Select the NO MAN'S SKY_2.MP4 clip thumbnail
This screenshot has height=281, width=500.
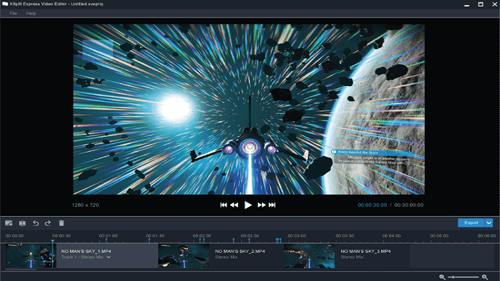point(182,255)
